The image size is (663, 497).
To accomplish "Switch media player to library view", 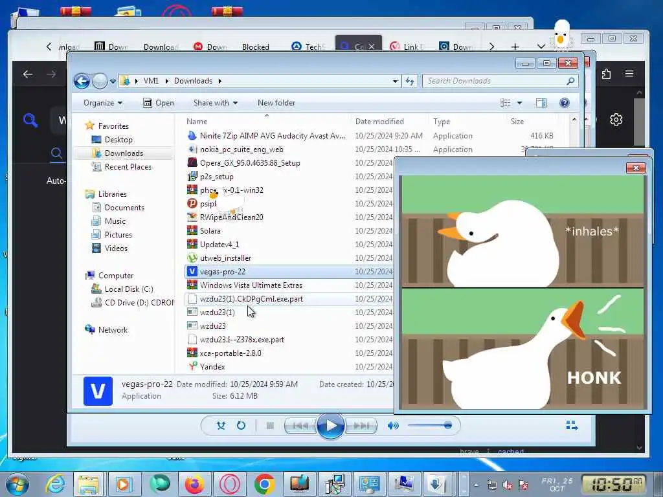I will pos(572,426).
